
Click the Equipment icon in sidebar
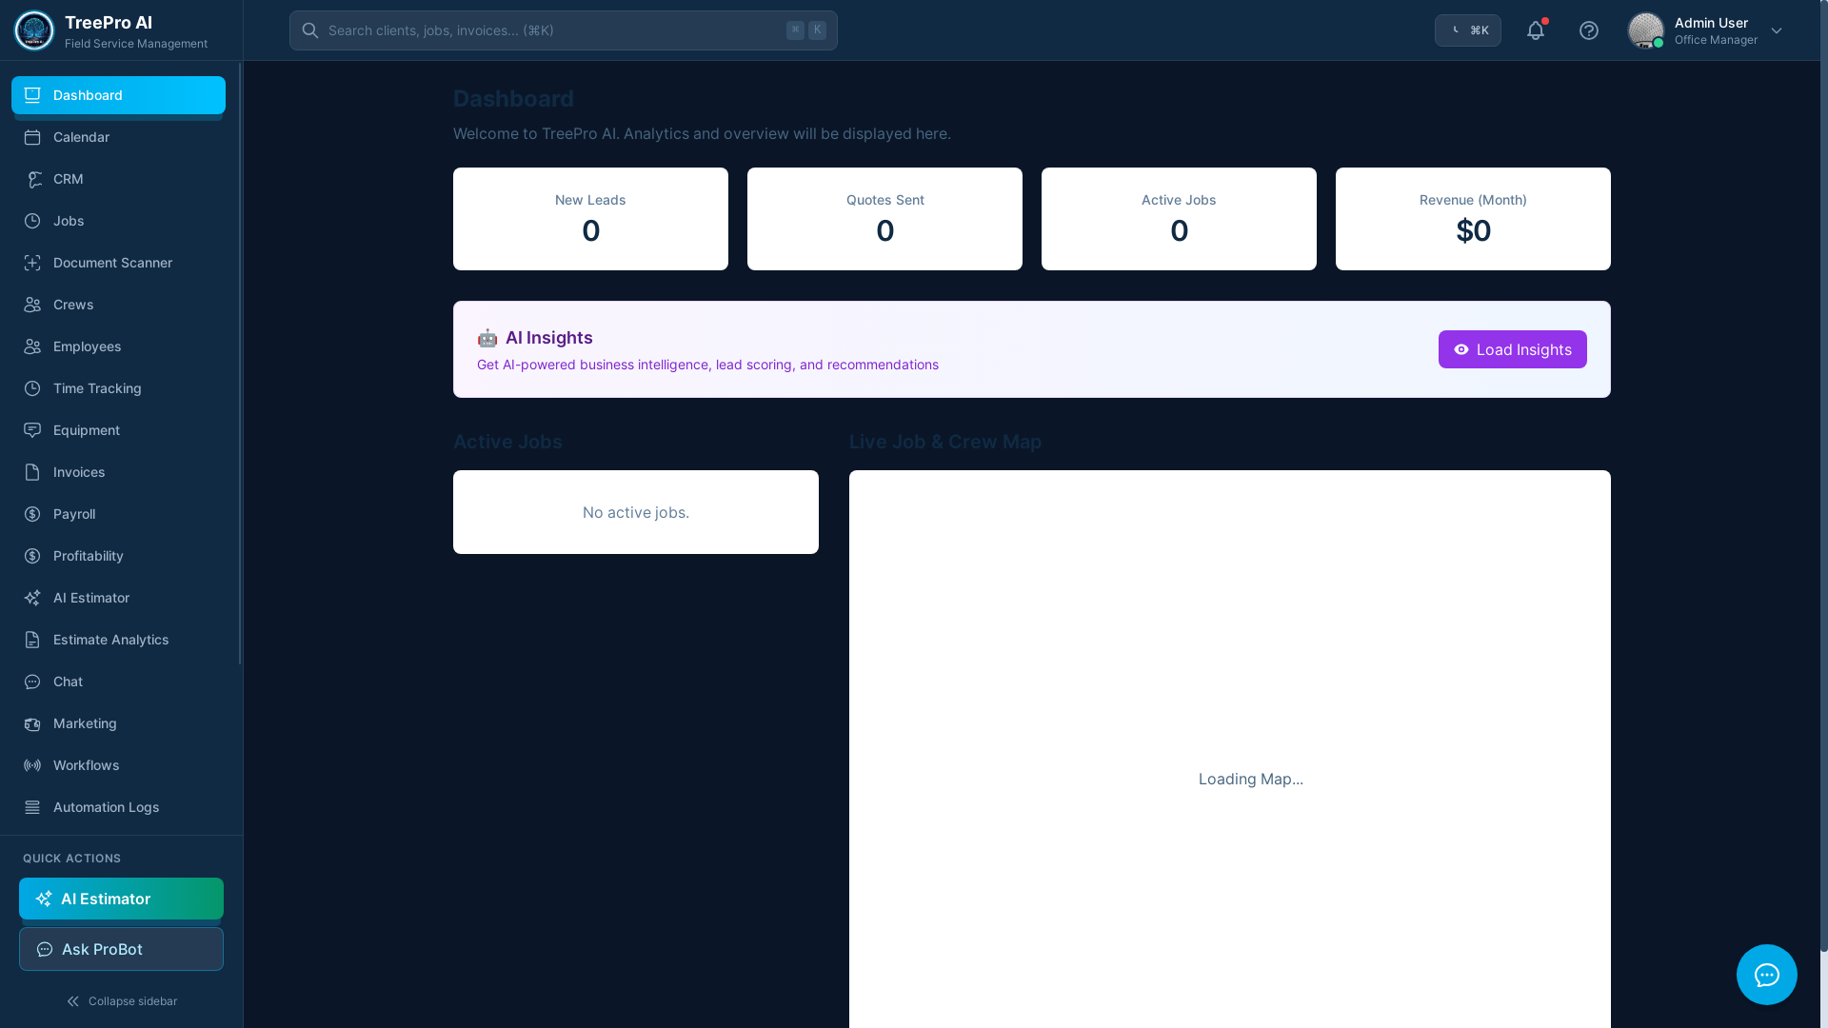click(32, 430)
